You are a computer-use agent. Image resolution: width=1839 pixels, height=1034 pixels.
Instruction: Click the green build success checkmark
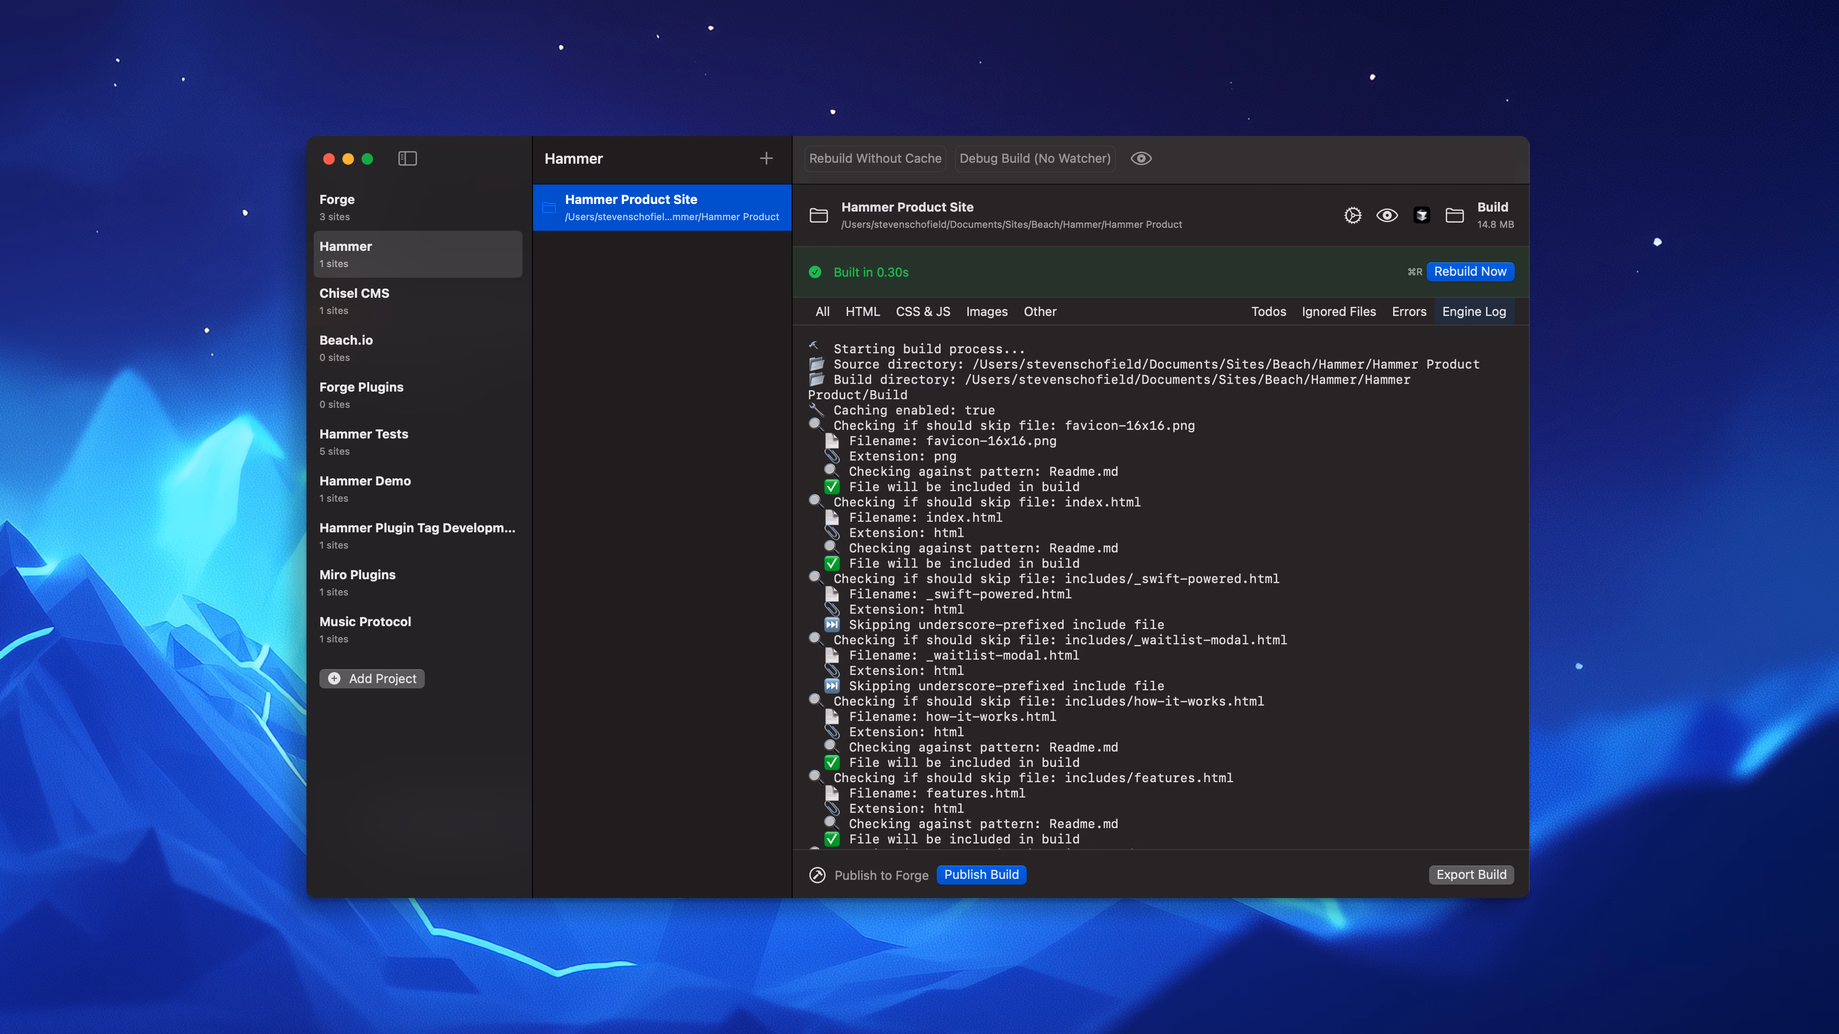click(x=815, y=272)
